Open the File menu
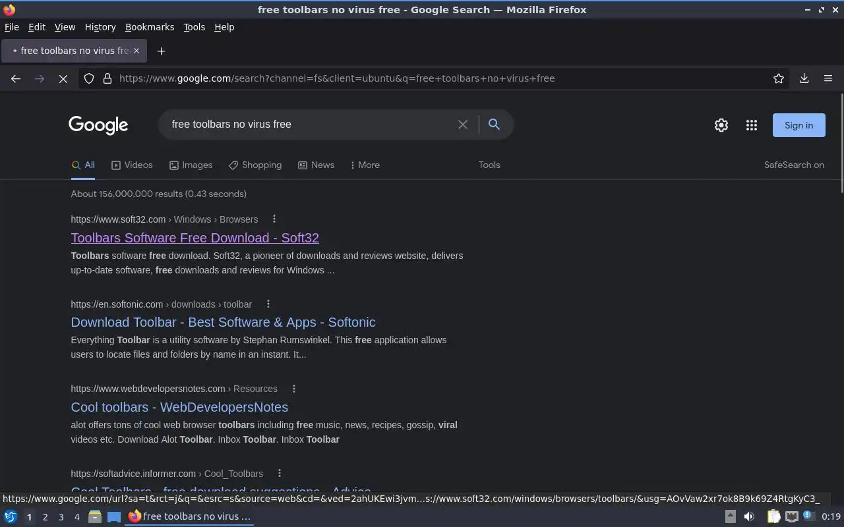844x527 pixels. 12,27
